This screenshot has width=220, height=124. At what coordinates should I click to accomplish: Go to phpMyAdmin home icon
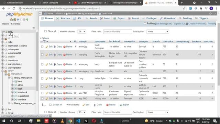(x=11, y=19)
